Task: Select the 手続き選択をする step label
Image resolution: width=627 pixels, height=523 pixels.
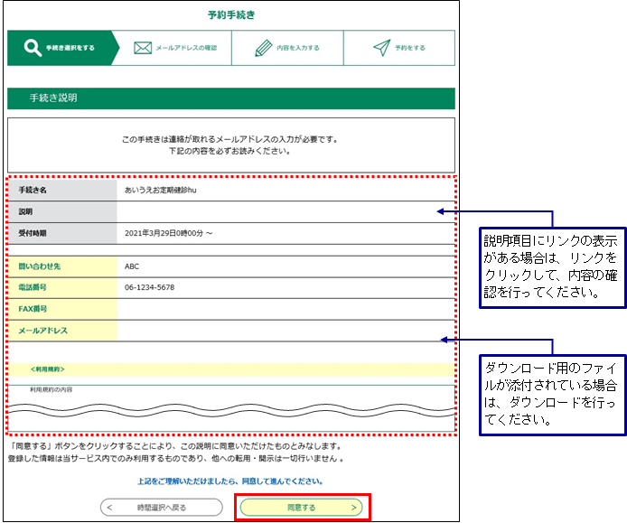Action: [x=70, y=48]
